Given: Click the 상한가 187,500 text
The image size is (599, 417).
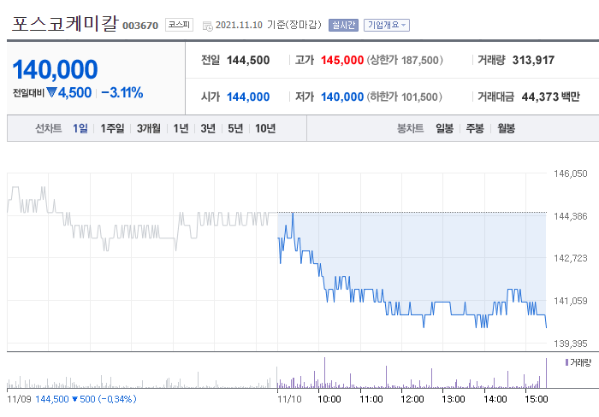Looking at the screenshot, I should coord(405,61).
